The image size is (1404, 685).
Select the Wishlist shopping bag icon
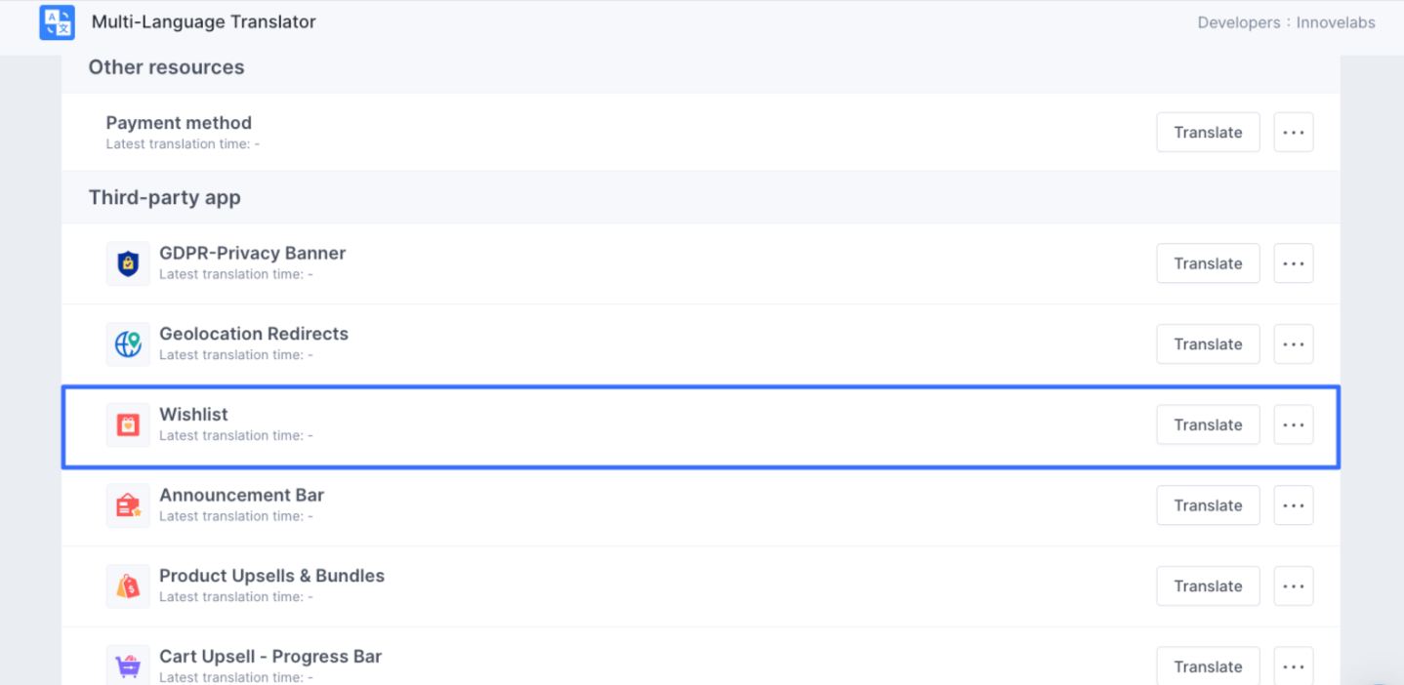click(128, 424)
